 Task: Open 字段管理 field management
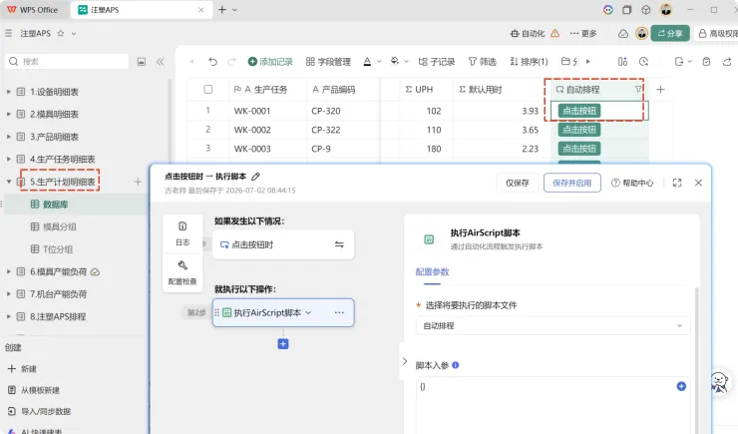point(328,62)
